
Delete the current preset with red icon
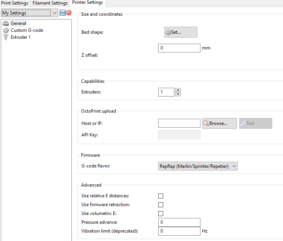pyautogui.click(x=69, y=13)
